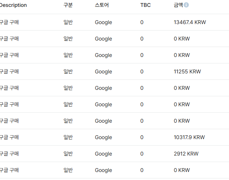Image resolution: width=229 pixels, height=180 pixels.
Task: Select TBC value 0 in the 13467.4 KRW row
Action: tap(142, 22)
